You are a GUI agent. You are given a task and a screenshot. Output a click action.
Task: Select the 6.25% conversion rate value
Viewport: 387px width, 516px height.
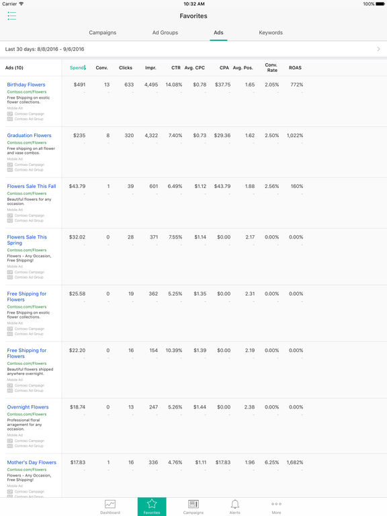point(272,462)
